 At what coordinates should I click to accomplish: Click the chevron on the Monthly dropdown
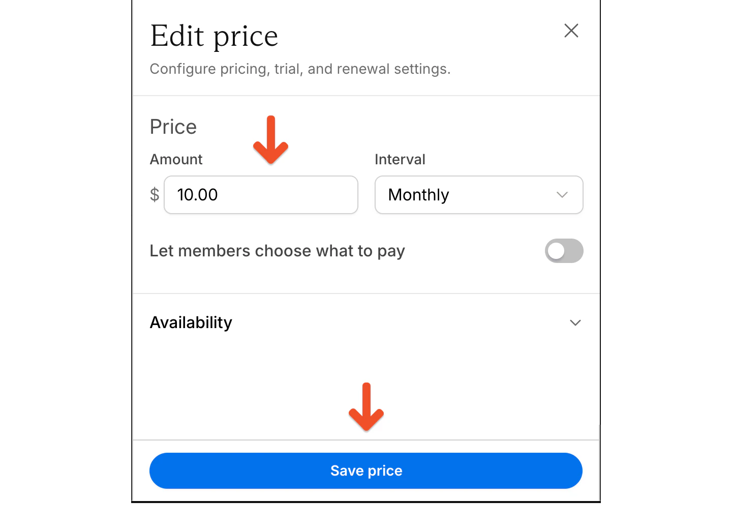pyautogui.click(x=562, y=195)
